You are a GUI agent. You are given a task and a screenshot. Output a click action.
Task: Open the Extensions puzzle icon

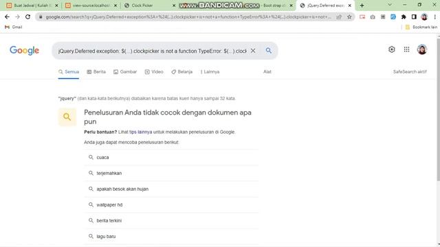(x=404, y=16)
